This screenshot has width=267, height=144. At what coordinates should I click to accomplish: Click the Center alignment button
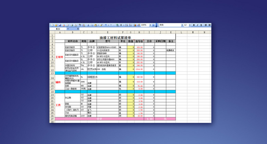pyautogui.click(x=209, y=25)
